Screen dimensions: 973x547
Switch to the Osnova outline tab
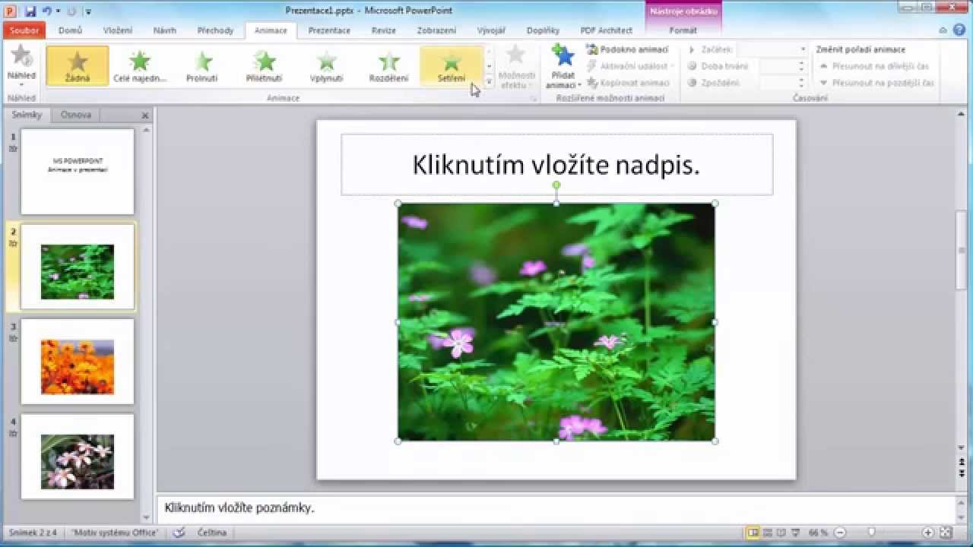click(76, 115)
